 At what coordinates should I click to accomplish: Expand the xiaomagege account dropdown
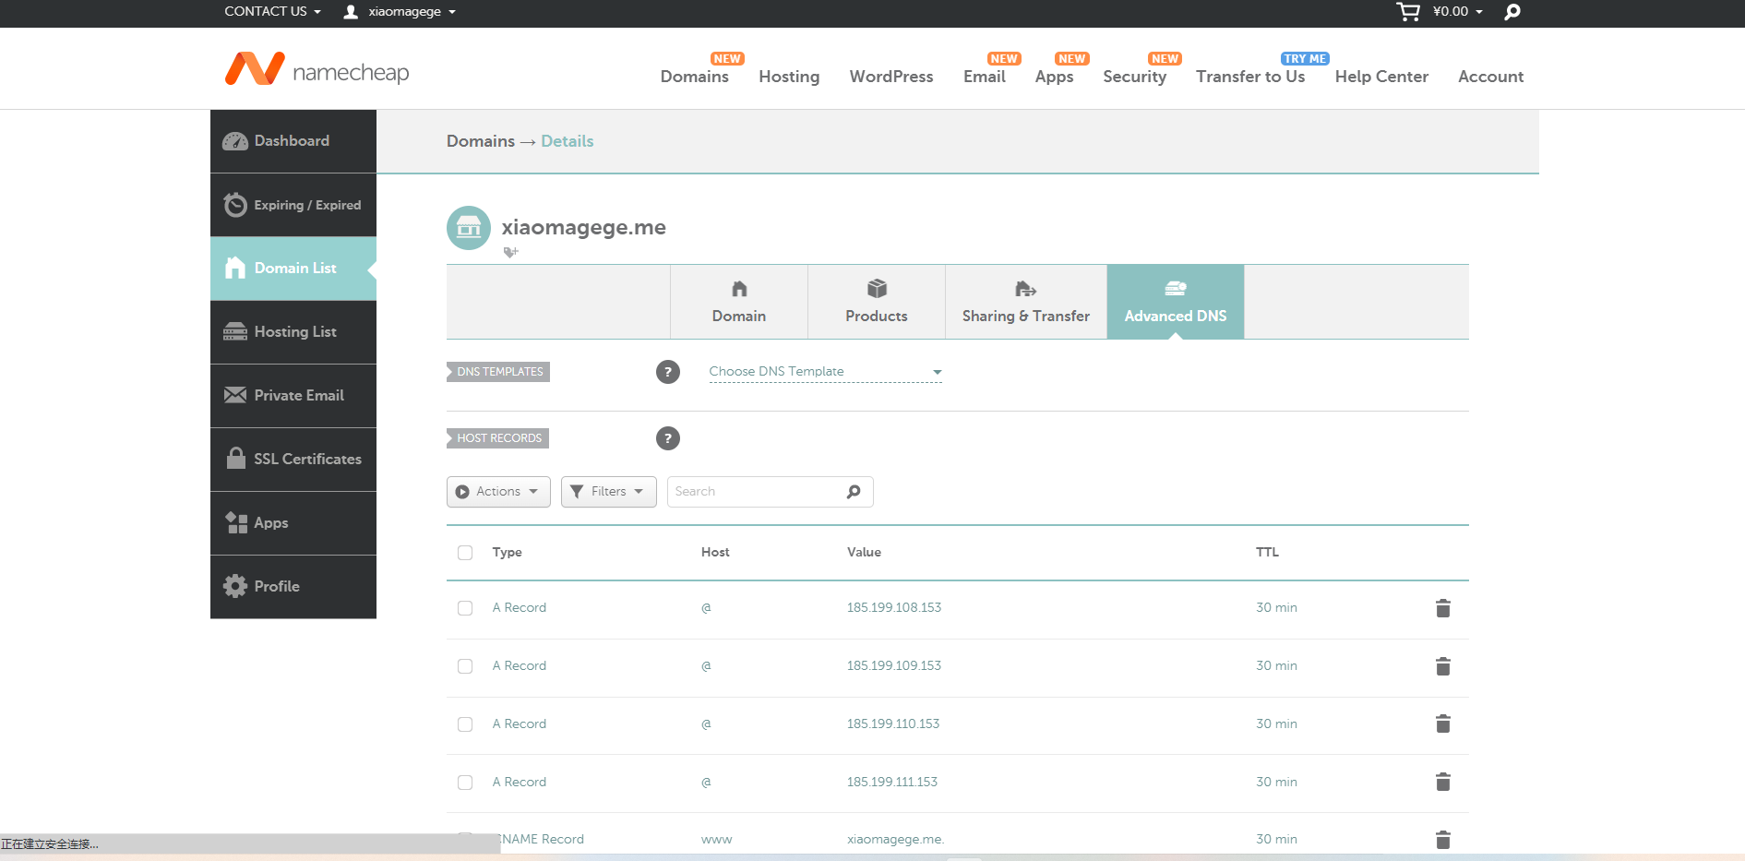(x=412, y=12)
